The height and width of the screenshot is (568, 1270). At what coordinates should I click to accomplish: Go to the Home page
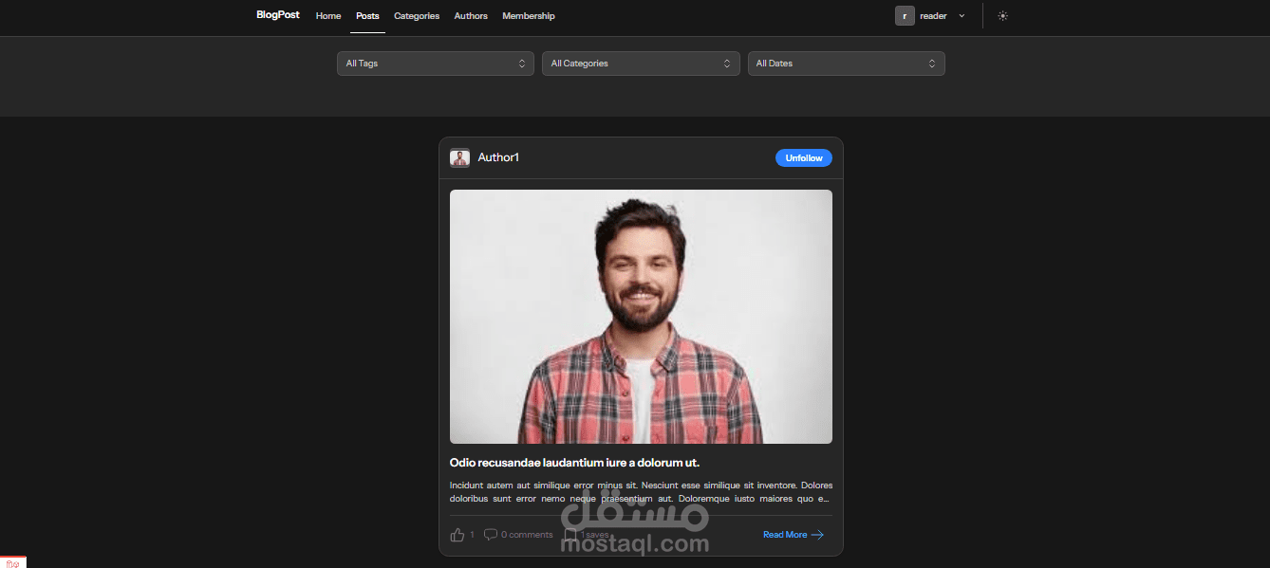(x=328, y=16)
